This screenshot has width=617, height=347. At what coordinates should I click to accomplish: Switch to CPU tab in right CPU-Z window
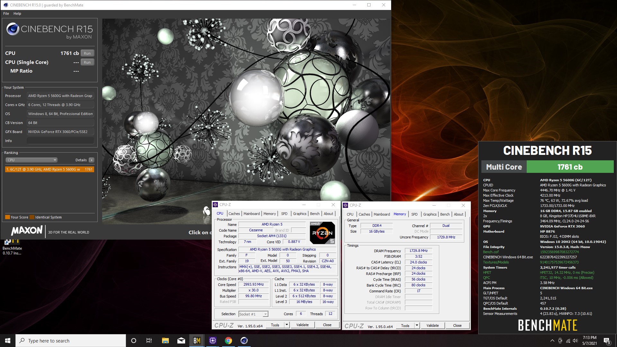point(350,214)
